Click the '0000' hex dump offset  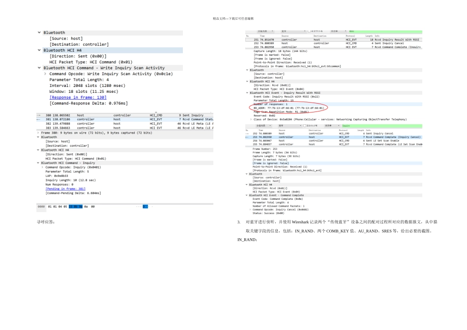point(41,207)
